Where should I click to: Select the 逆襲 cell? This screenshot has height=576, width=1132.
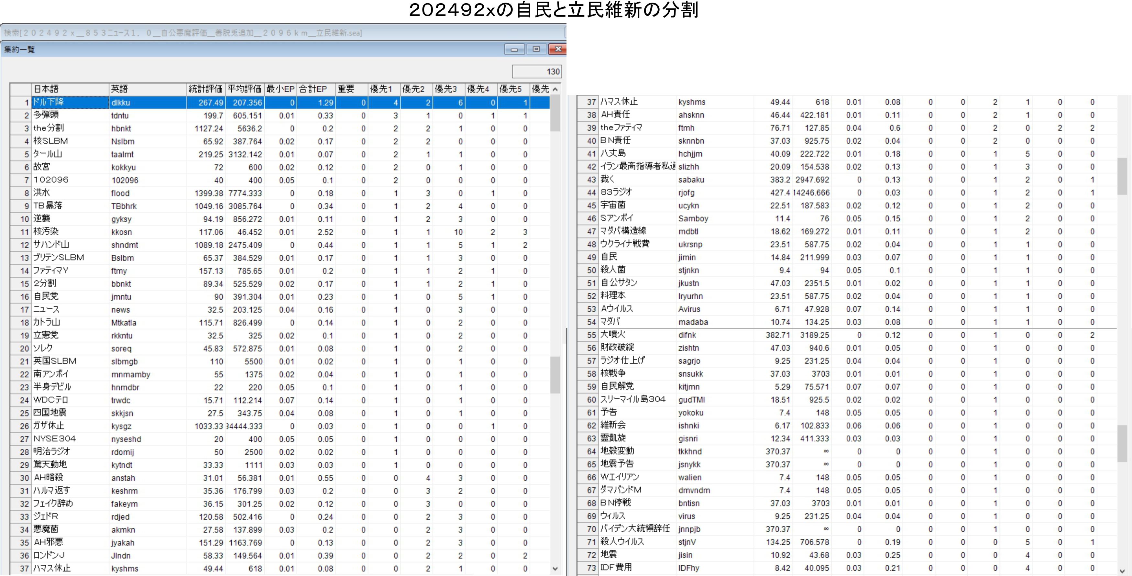point(70,218)
